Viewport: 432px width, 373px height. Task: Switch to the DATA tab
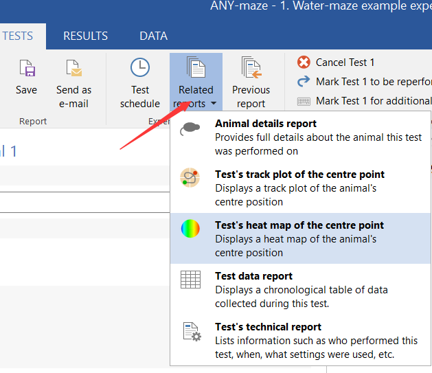click(x=153, y=36)
